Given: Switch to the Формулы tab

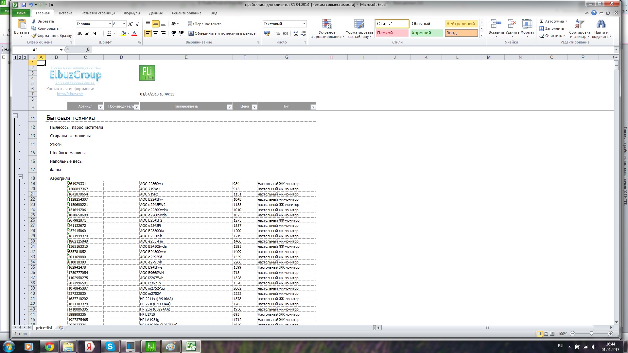Looking at the screenshot, I should pos(132,13).
